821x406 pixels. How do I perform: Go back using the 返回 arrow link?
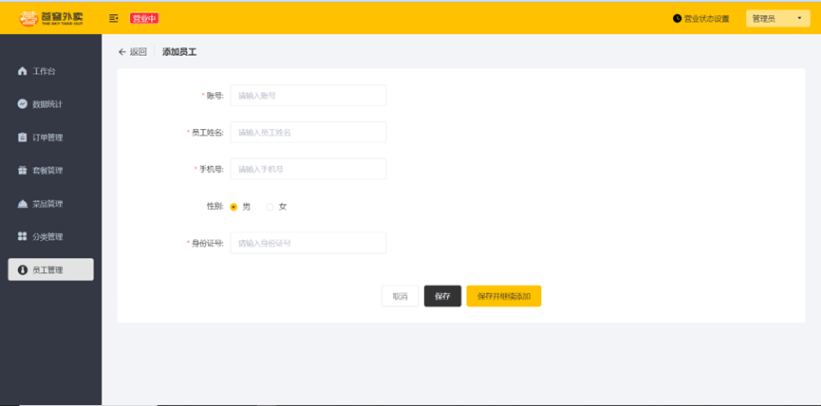pos(133,52)
